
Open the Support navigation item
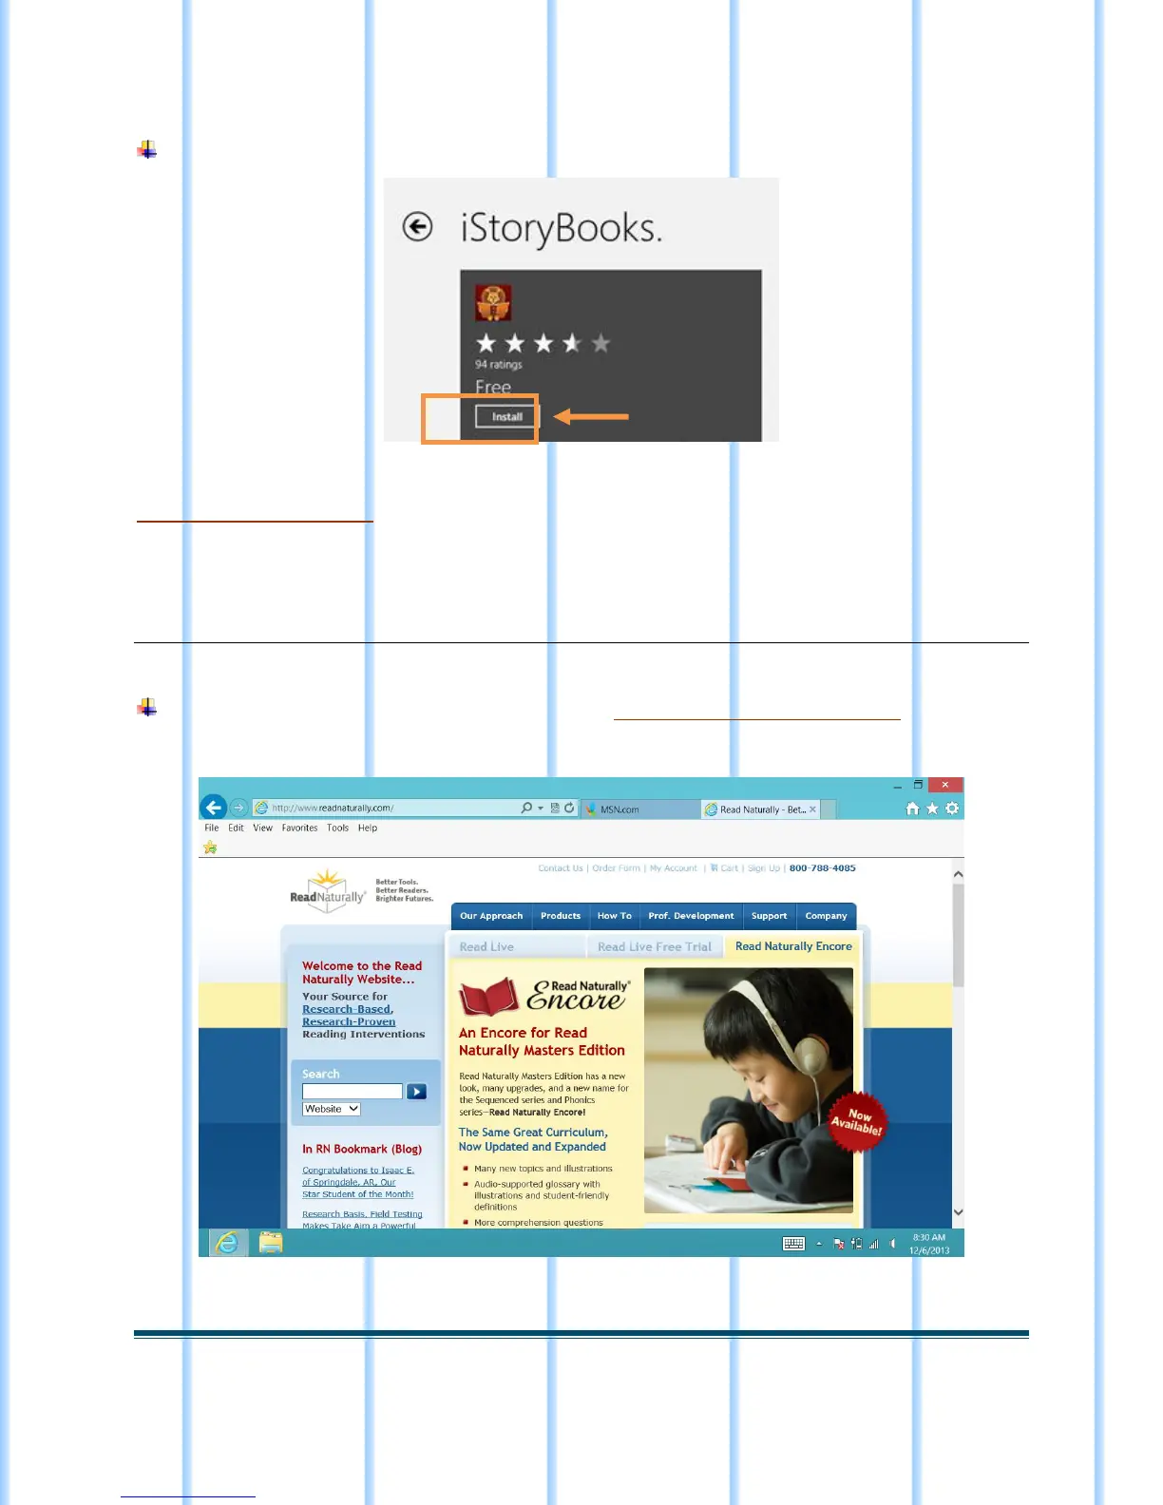pos(769,916)
